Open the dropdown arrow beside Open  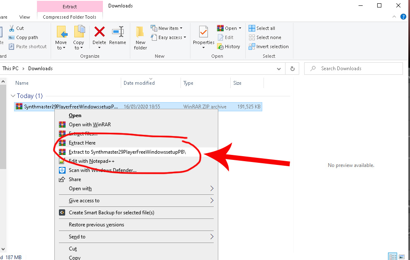coord(240,28)
